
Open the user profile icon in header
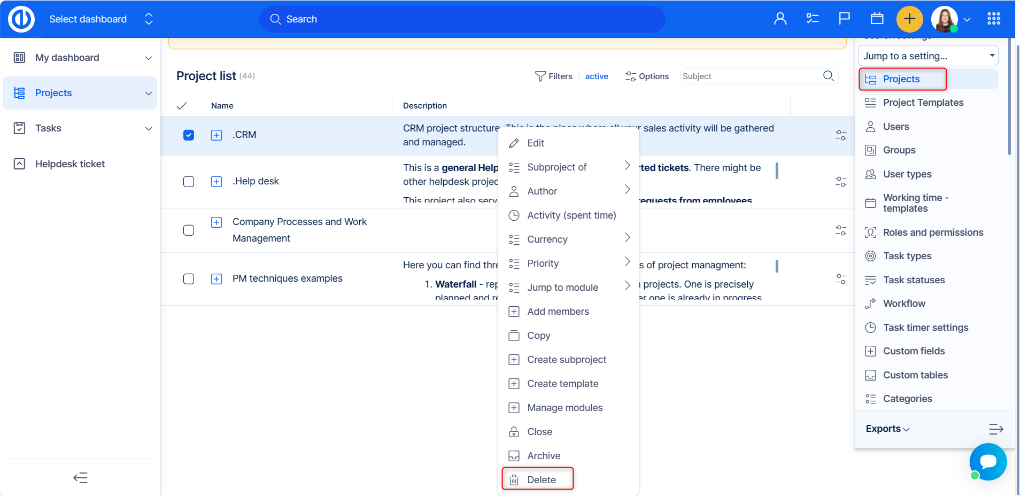pyautogui.click(x=780, y=19)
